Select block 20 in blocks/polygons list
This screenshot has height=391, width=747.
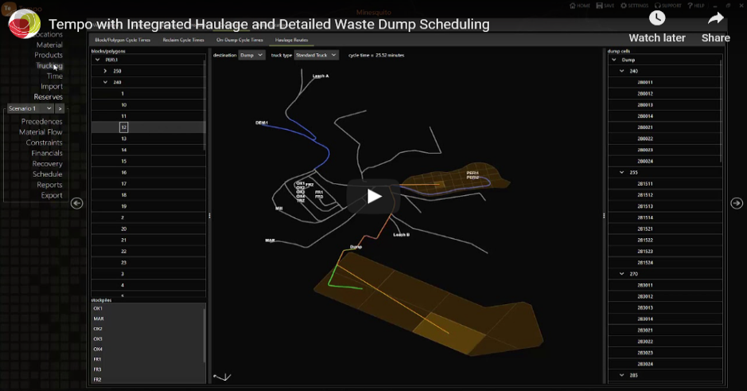tap(148, 229)
